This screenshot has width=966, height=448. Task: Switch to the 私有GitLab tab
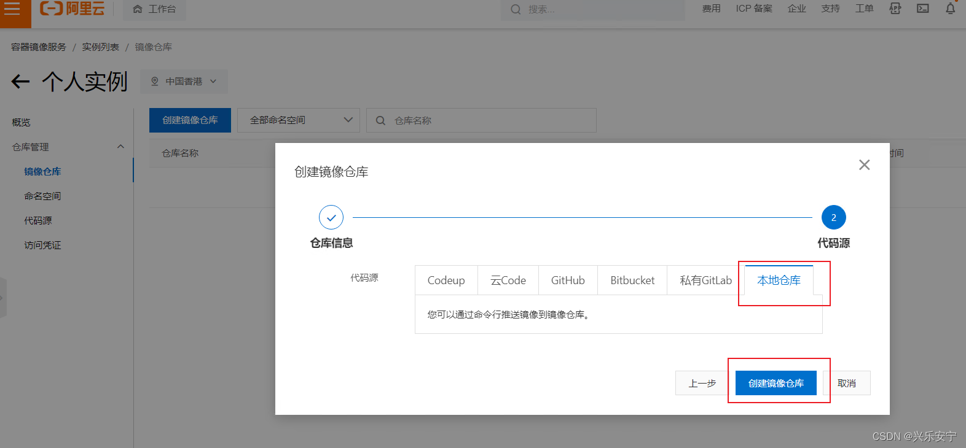[x=706, y=280]
